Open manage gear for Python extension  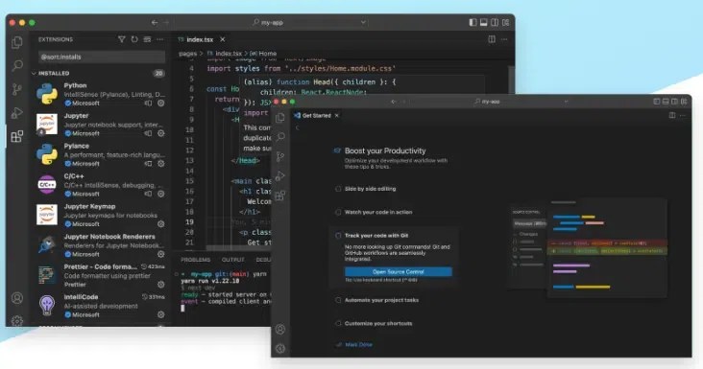(161, 103)
